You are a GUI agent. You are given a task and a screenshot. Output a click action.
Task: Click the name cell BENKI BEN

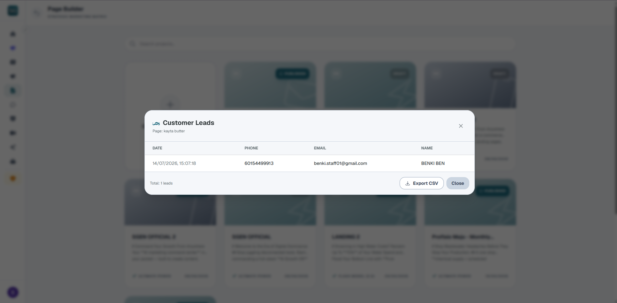(x=433, y=163)
